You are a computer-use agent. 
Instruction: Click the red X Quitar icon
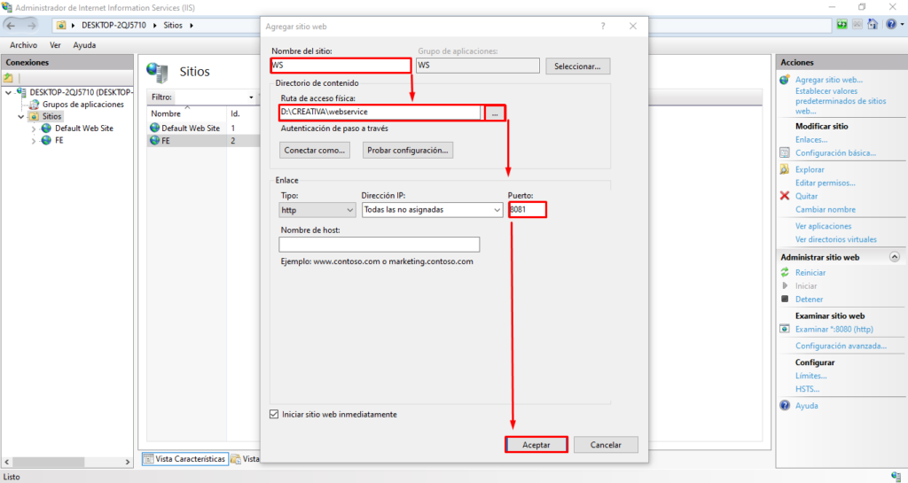tap(785, 196)
